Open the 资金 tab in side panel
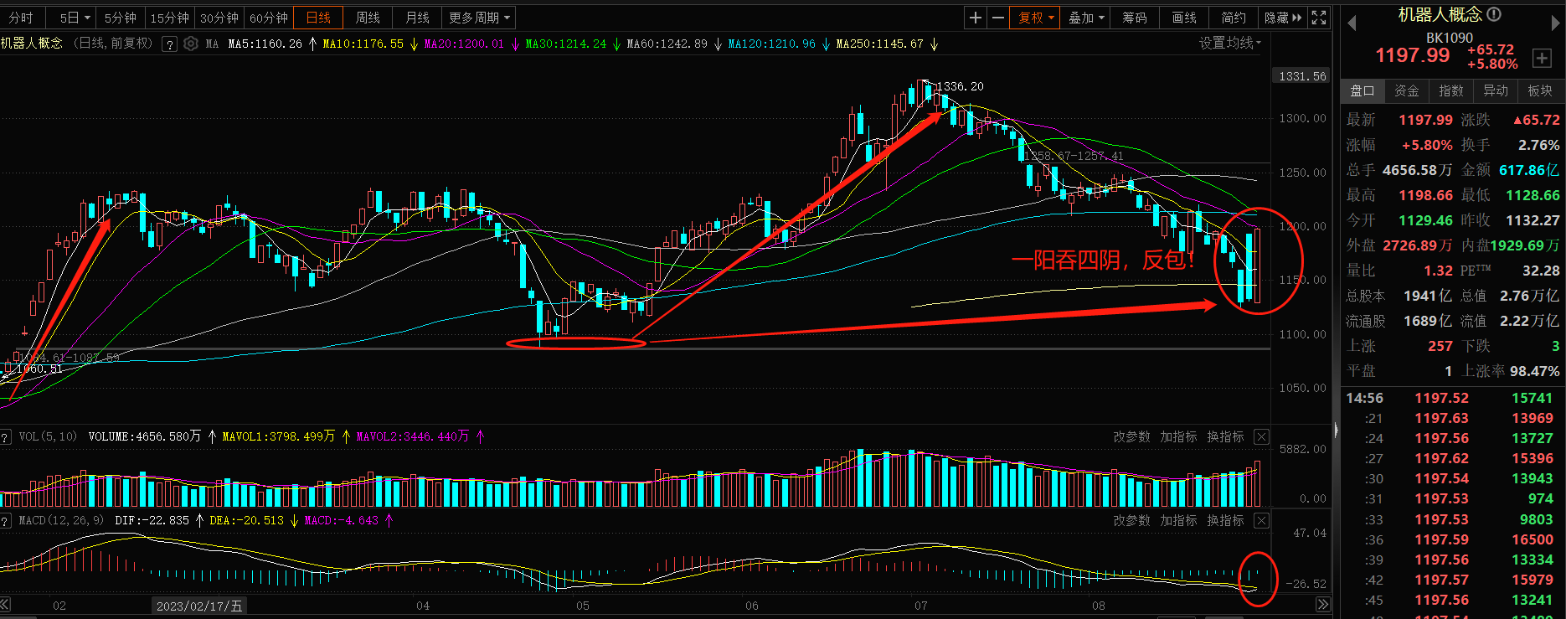 click(1407, 91)
